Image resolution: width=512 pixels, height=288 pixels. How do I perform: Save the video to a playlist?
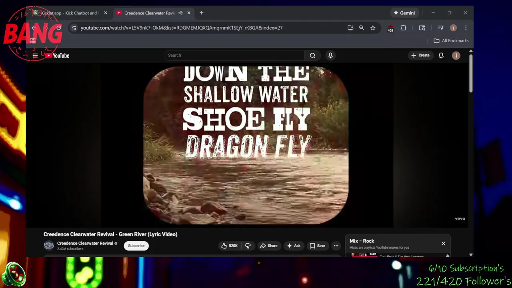[x=317, y=246]
